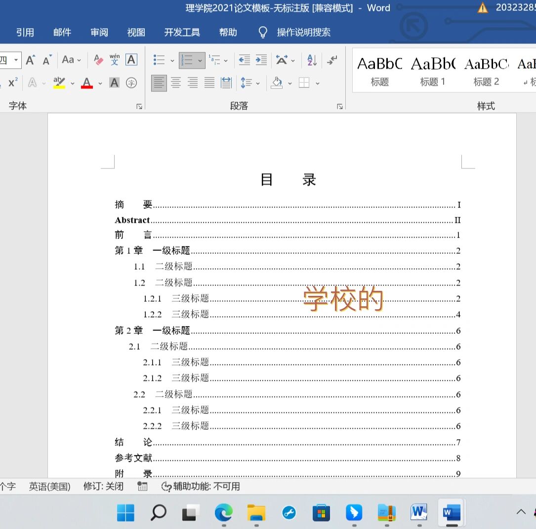Click the Clear All Formatting eraser icon
The width and height of the screenshot is (536, 529).
99,60
